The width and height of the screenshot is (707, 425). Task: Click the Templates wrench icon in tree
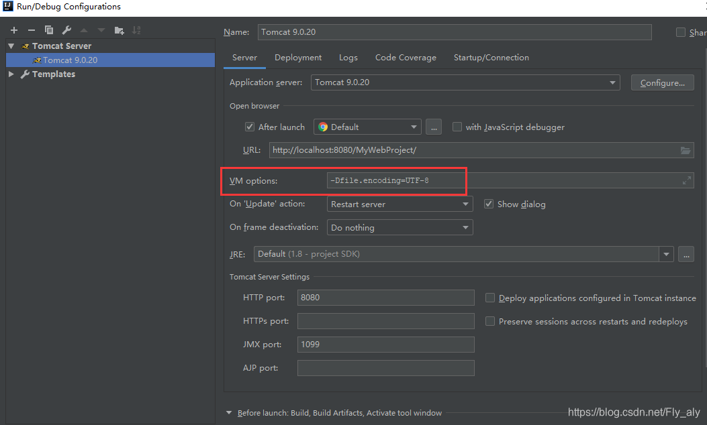pyautogui.click(x=26, y=74)
